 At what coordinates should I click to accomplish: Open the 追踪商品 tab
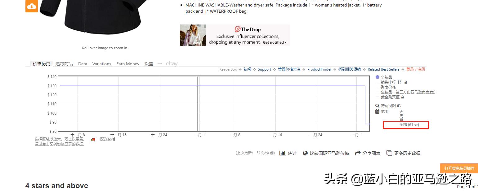64,64
